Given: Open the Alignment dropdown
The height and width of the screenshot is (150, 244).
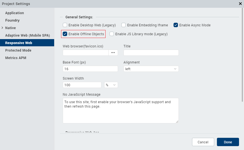Looking at the screenshot, I should (151, 69).
